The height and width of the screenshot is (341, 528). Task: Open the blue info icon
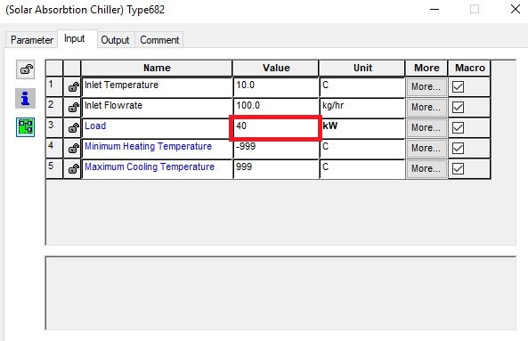coord(25,99)
